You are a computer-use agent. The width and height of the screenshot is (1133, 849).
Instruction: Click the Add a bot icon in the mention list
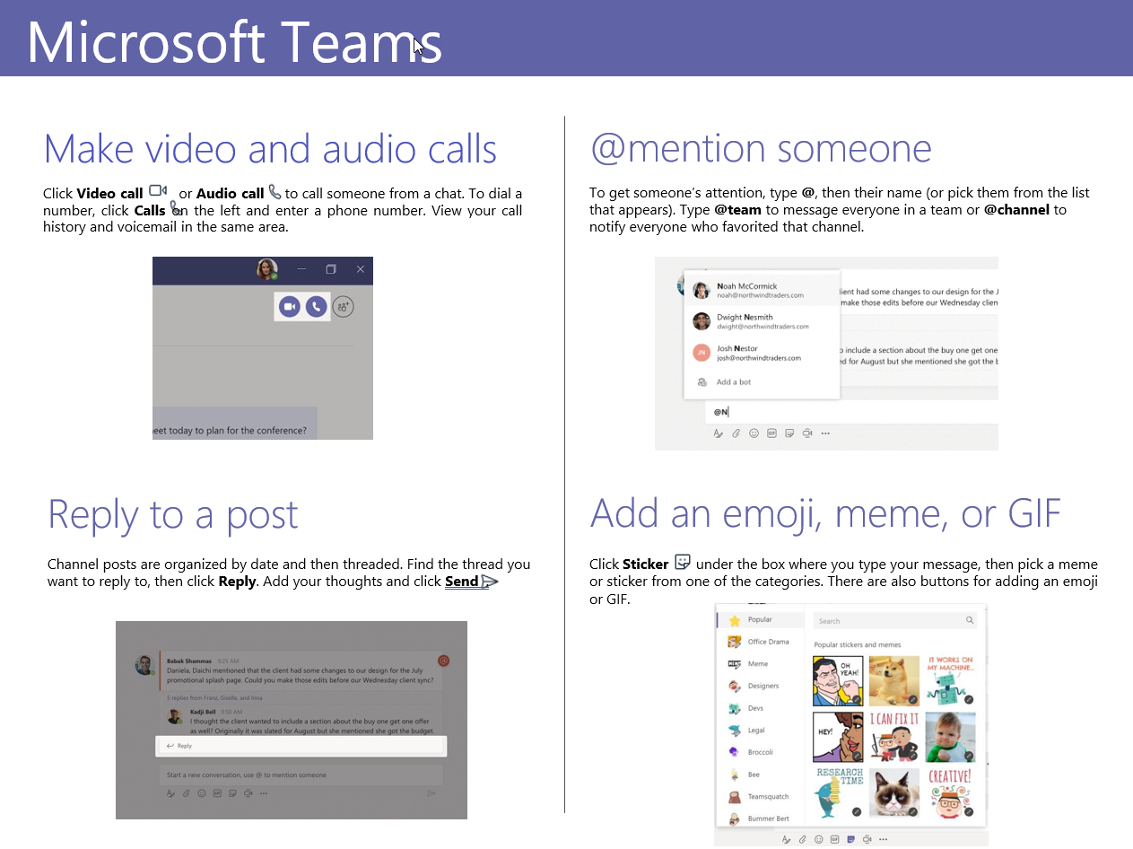tap(702, 382)
